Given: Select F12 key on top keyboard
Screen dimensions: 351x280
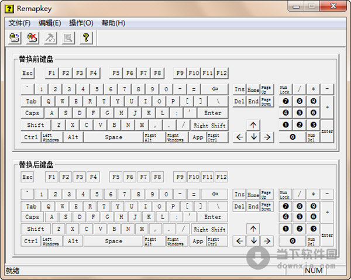Looking at the screenshot, I should click(x=221, y=73).
